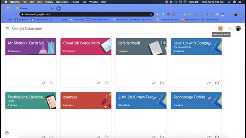Open the Dropbox menu bar icon
Viewport: 246px width, 138px height.
171,2
